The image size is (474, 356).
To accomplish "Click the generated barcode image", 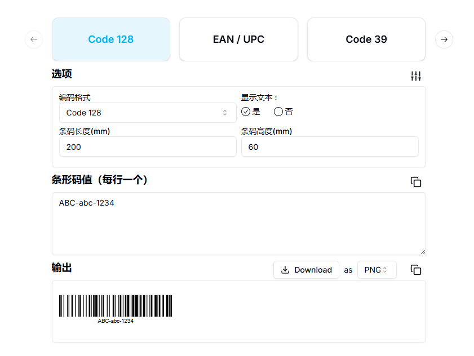I will pyautogui.click(x=116, y=306).
